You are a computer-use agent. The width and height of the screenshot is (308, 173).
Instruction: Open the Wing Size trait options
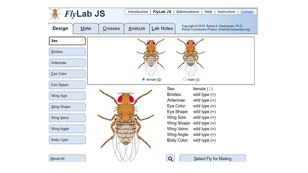(x=67, y=96)
